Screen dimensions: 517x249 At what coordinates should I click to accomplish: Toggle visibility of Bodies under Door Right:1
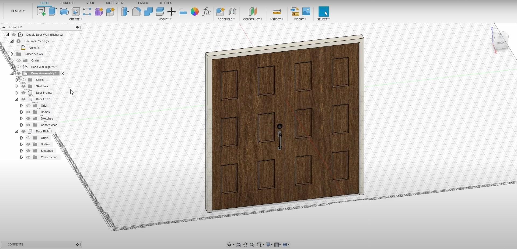(28, 144)
